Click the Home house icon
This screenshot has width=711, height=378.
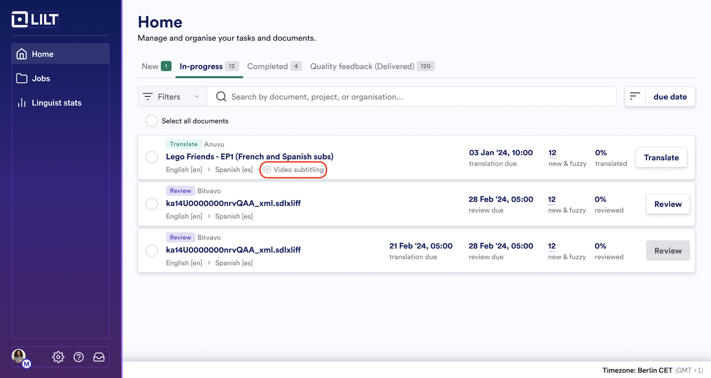tap(22, 54)
